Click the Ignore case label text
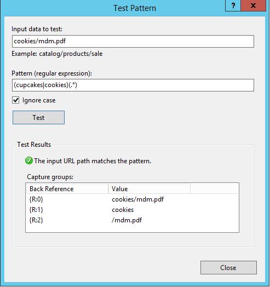 39,100
